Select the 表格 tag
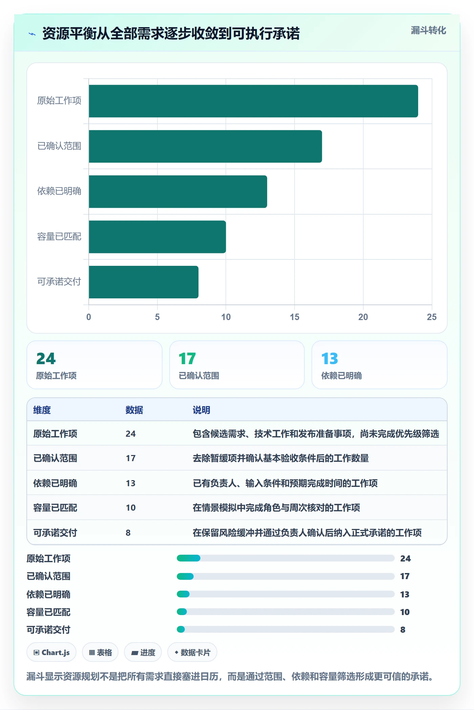Viewport: 474px width, 710px height. click(x=100, y=652)
